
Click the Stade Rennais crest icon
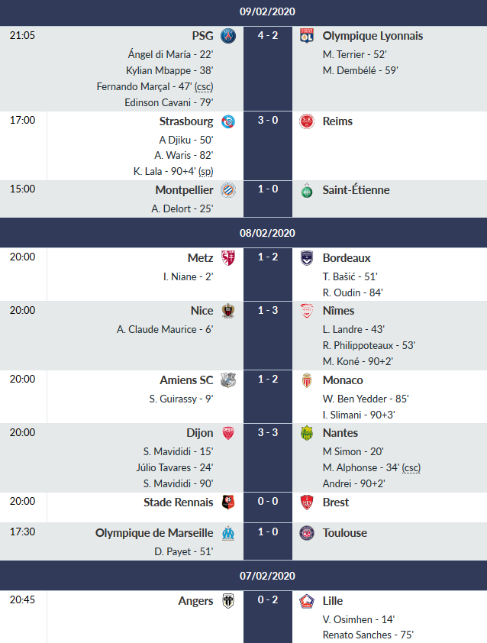[x=228, y=502]
